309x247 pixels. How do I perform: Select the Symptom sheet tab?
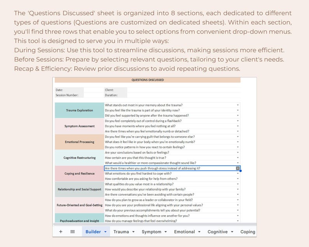coord(151,232)
